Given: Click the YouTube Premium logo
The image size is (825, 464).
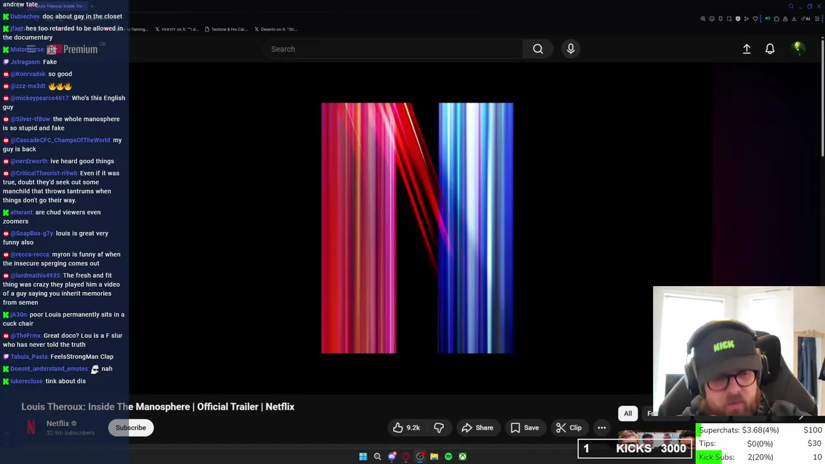Looking at the screenshot, I should [x=72, y=49].
